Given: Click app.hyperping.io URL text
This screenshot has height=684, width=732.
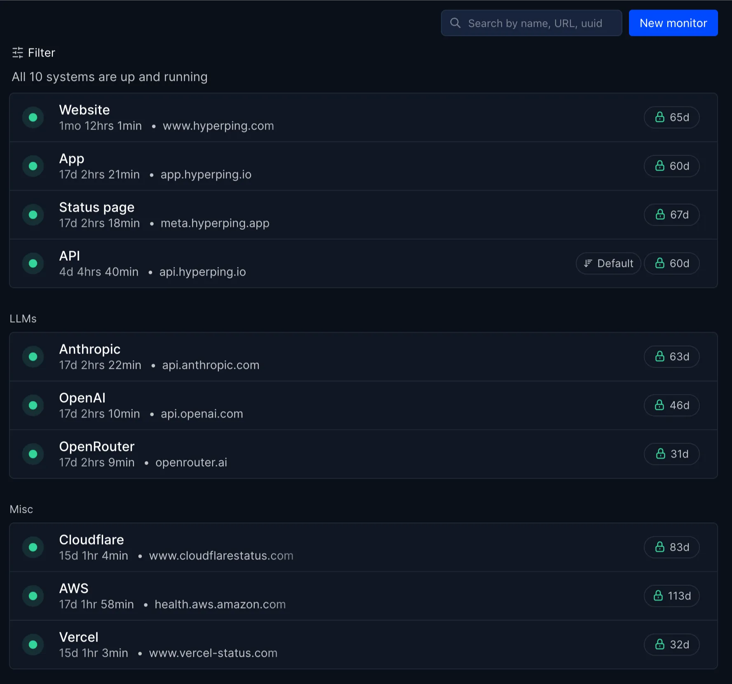Looking at the screenshot, I should coord(206,175).
